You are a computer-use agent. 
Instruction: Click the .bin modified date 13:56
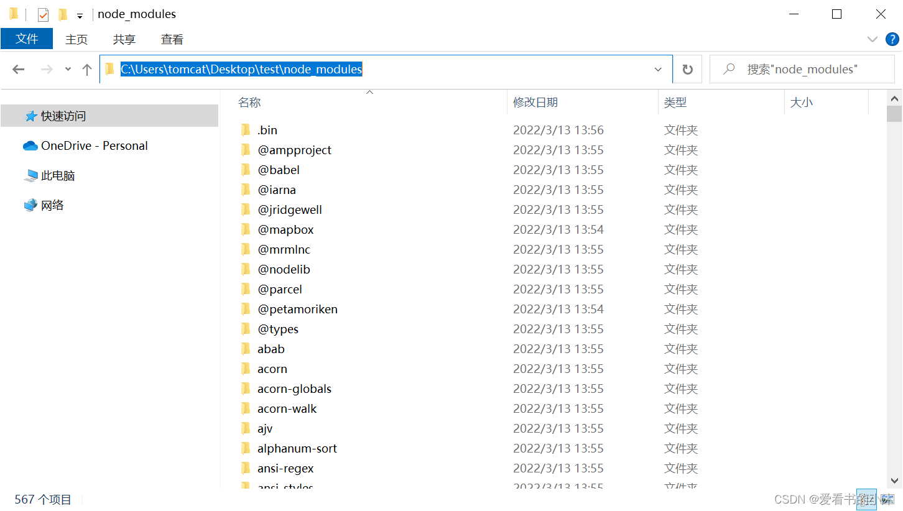558,130
